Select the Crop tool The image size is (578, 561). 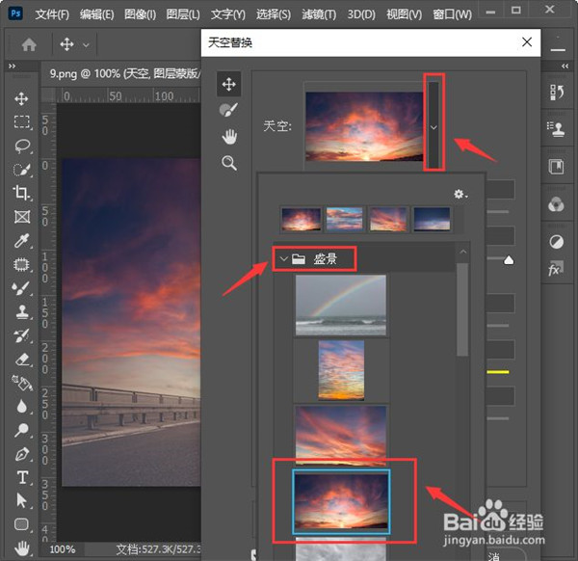coord(21,193)
